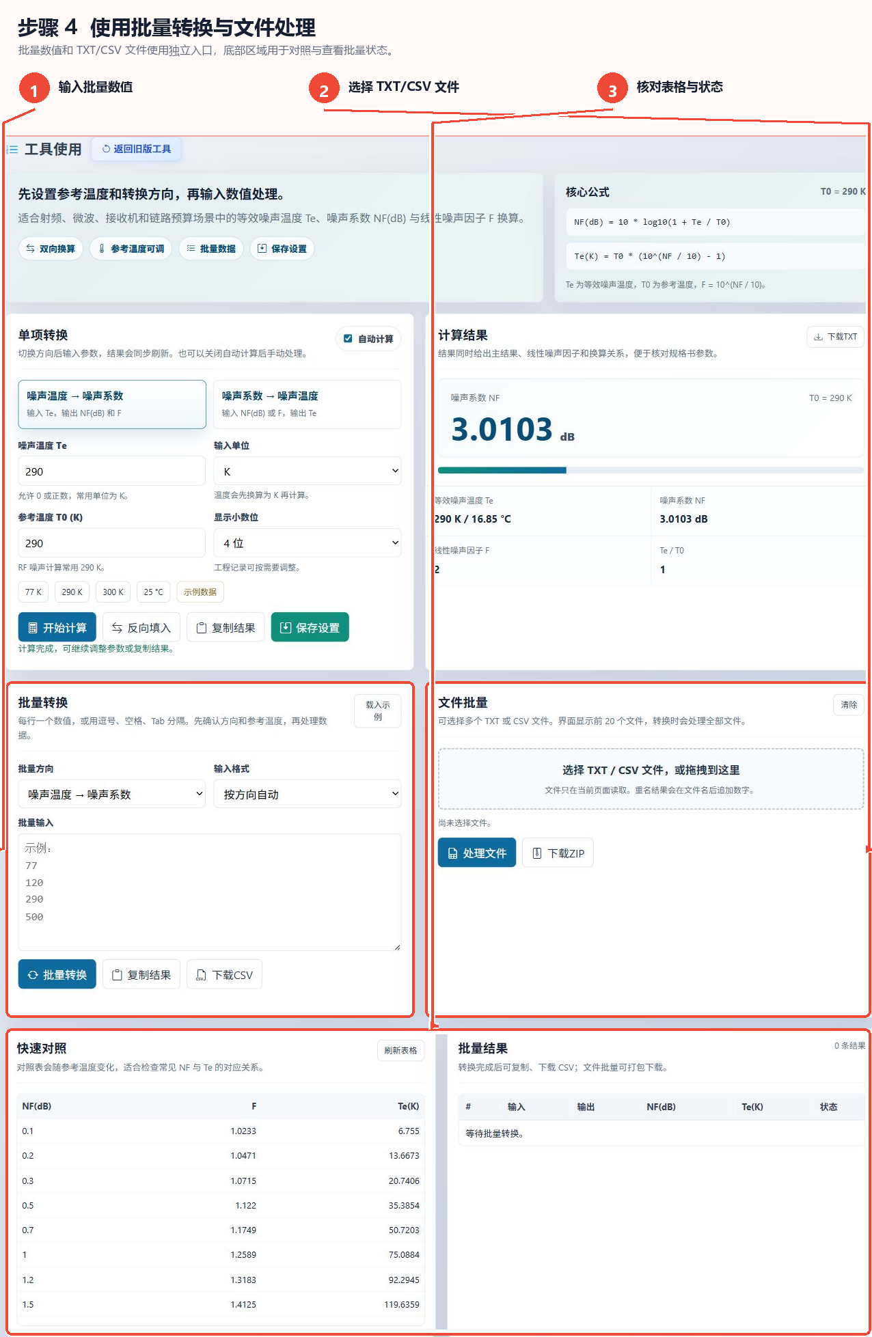Click the NF(dB) header in 快速对照
The image size is (872, 1337).
click(37, 1106)
